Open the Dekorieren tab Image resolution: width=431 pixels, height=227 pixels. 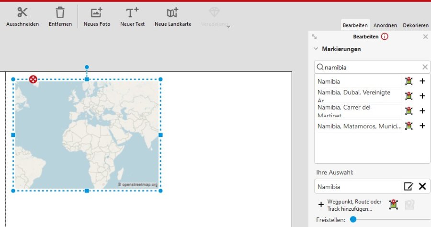pyautogui.click(x=416, y=25)
